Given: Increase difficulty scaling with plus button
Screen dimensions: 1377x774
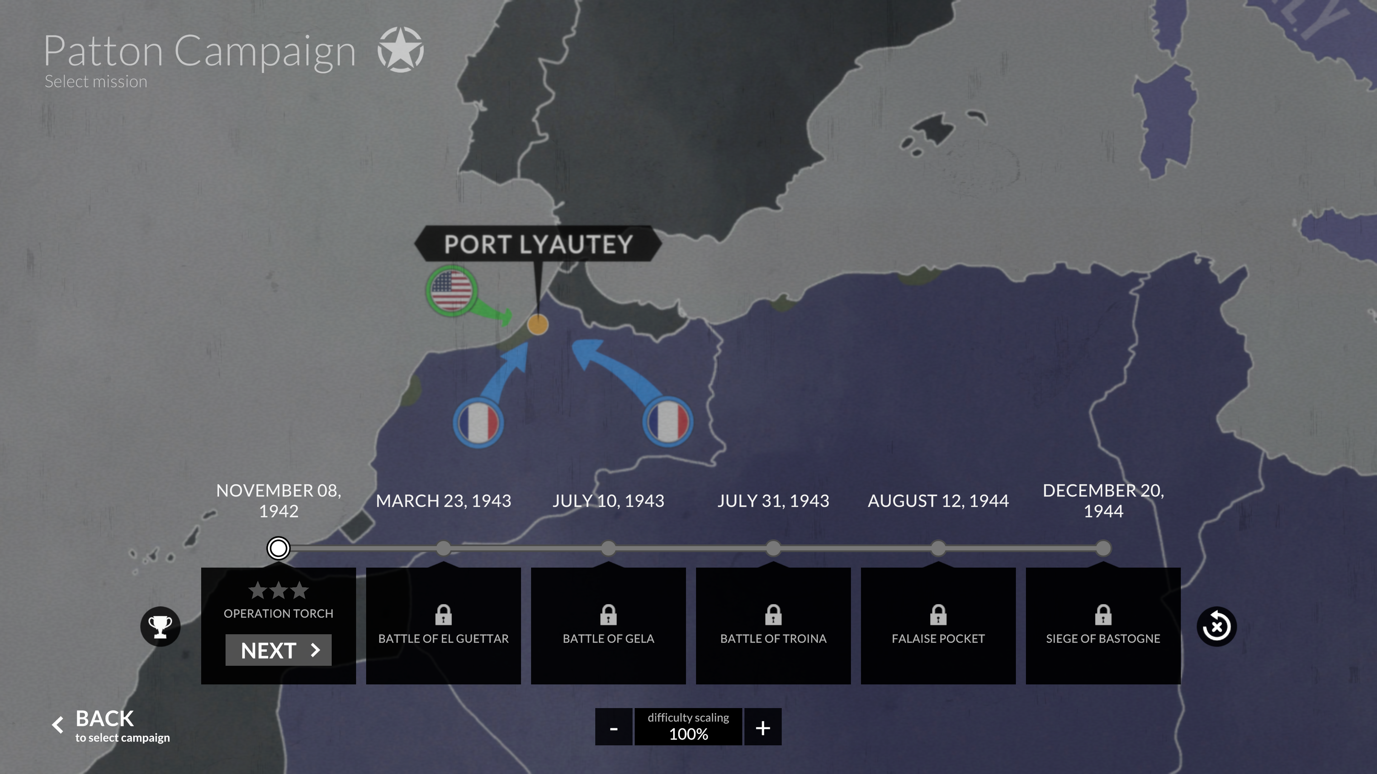Looking at the screenshot, I should [x=763, y=727].
